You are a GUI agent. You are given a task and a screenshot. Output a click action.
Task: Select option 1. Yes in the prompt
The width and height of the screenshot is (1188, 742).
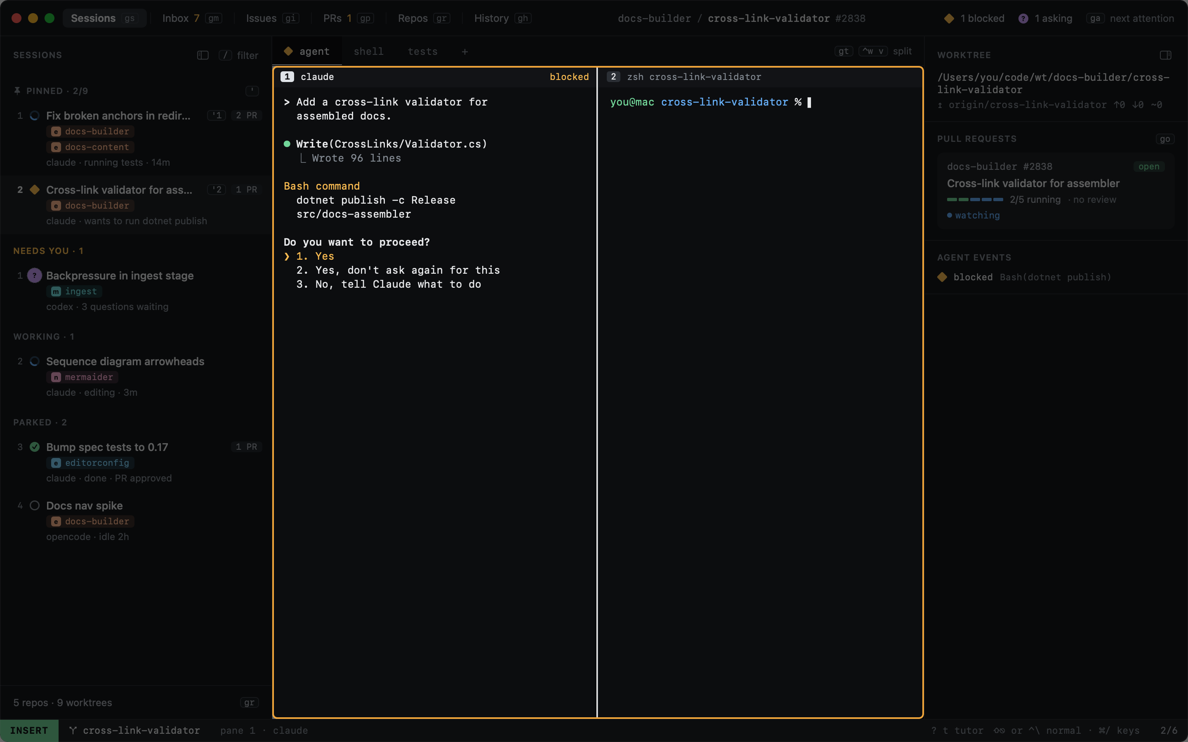pos(315,256)
